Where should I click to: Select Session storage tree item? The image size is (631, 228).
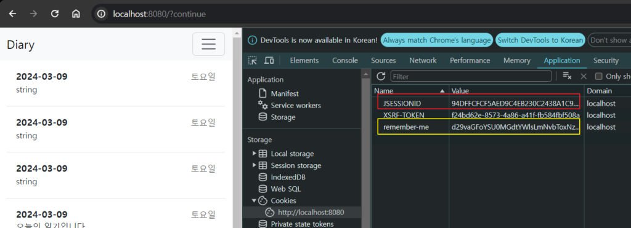pyautogui.click(x=296, y=165)
